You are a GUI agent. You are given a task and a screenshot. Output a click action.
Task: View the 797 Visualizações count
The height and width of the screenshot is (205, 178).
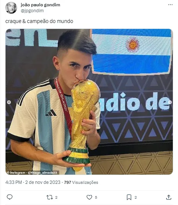[81, 182]
